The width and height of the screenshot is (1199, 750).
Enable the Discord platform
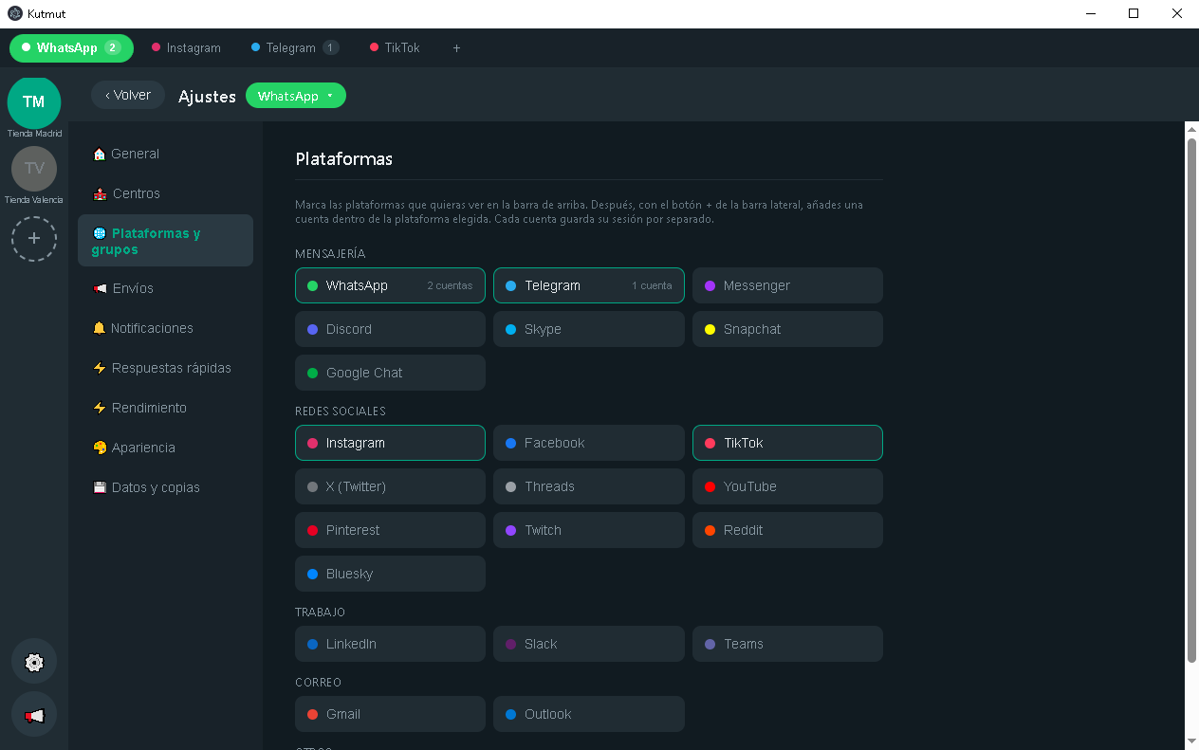point(390,329)
